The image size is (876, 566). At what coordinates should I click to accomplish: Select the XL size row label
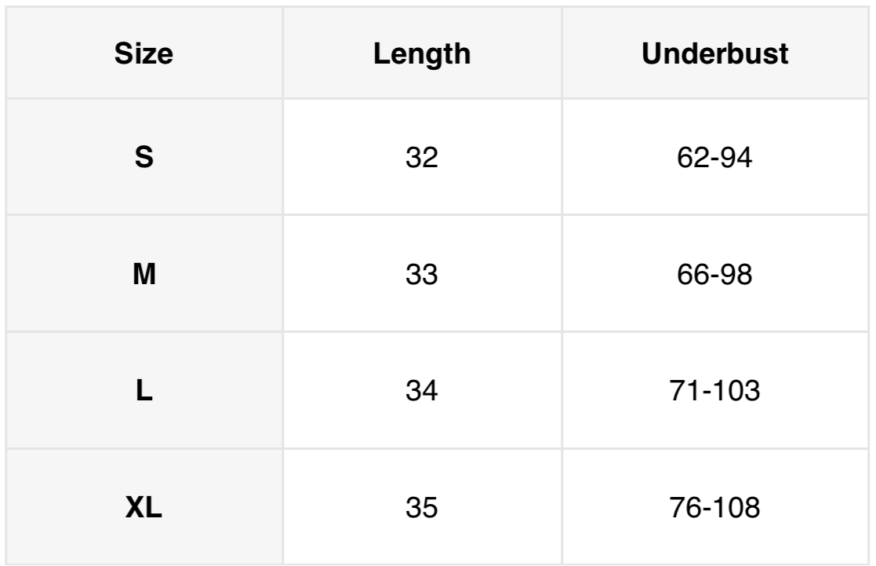(144, 506)
